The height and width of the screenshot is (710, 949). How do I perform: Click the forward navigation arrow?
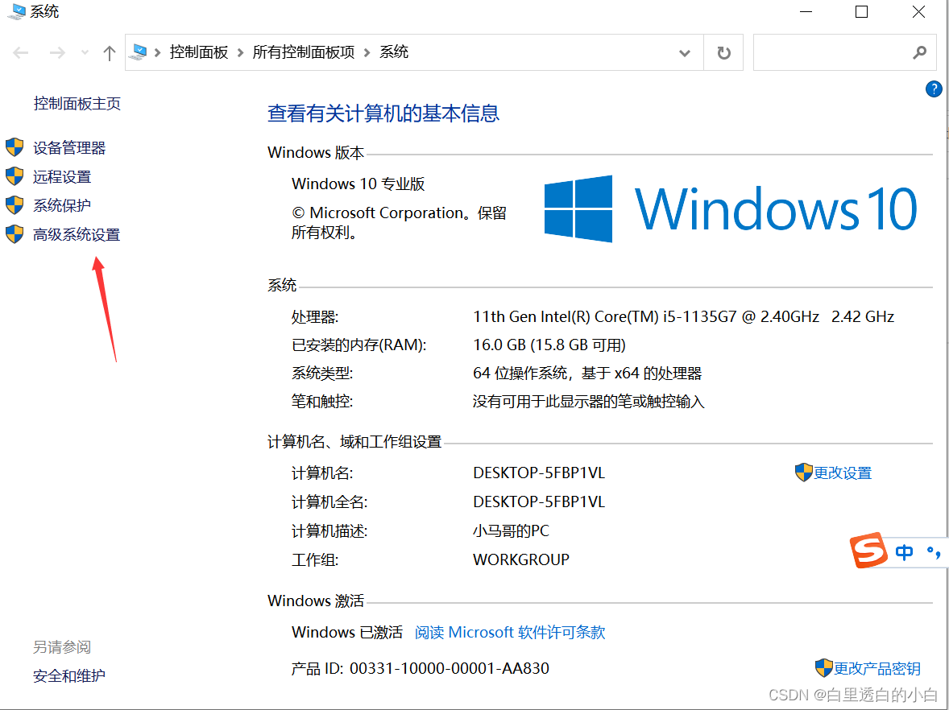click(57, 53)
